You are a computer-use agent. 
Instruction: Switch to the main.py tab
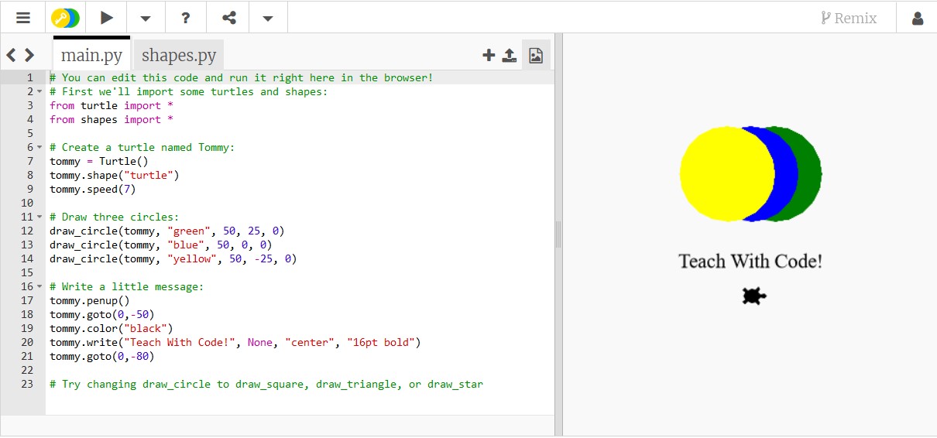click(91, 55)
